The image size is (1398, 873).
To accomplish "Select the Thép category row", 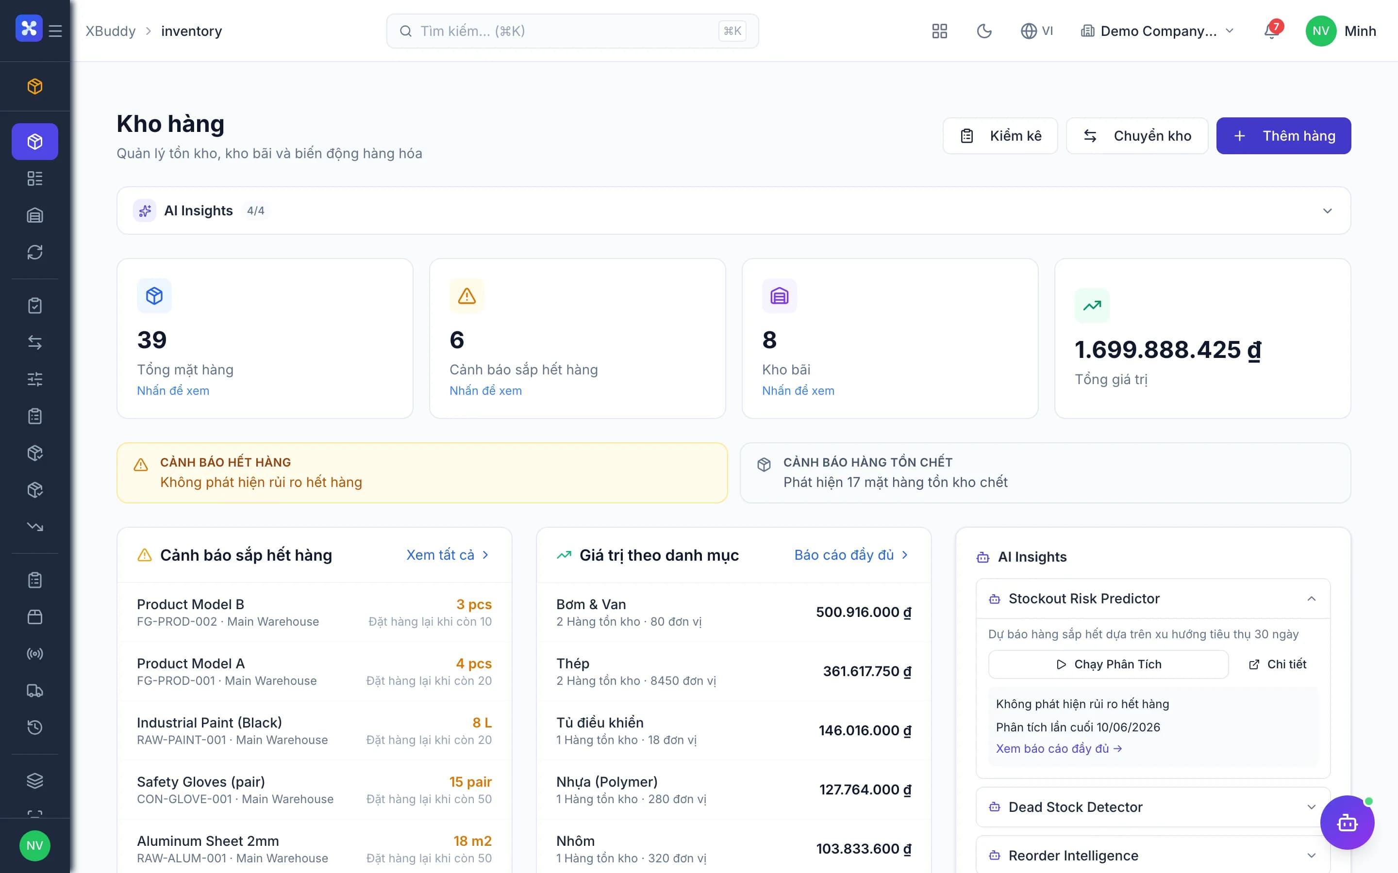I will pyautogui.click(x=733, y=672).
